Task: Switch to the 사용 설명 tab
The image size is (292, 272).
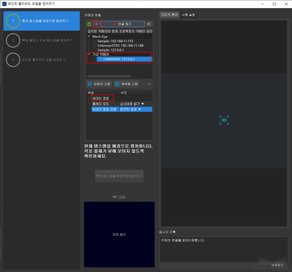Action: (188, 15)
